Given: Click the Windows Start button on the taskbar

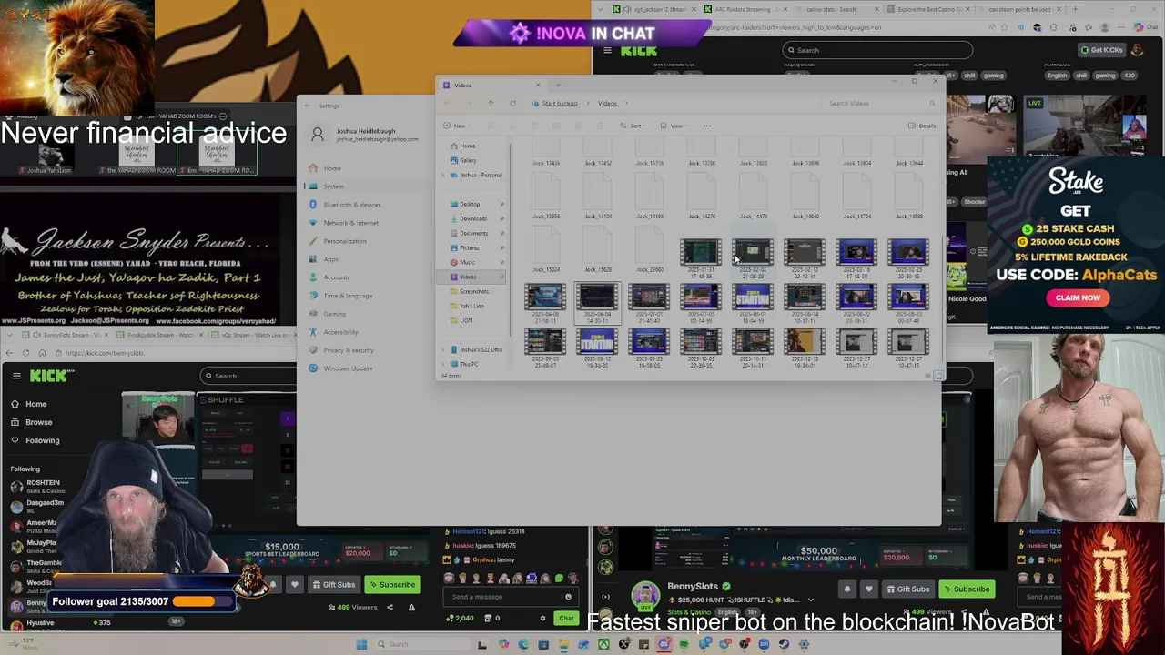Looking at the screenshot, I should point(361,644).
